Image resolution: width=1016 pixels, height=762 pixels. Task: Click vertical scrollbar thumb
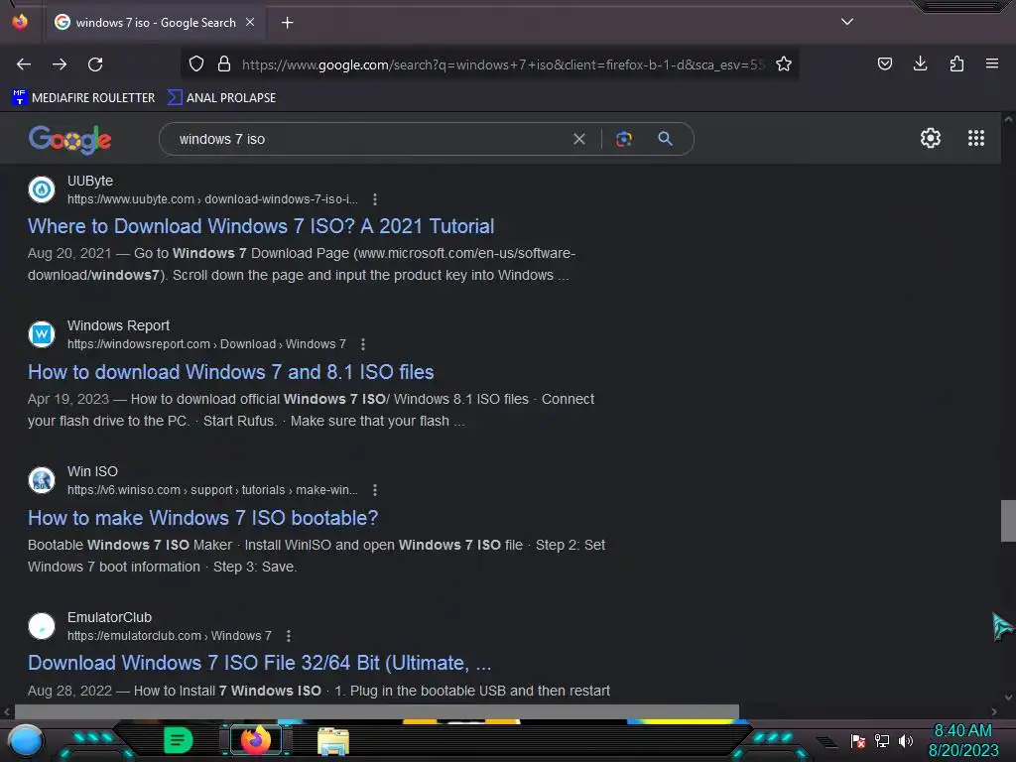coord(1008,520)
